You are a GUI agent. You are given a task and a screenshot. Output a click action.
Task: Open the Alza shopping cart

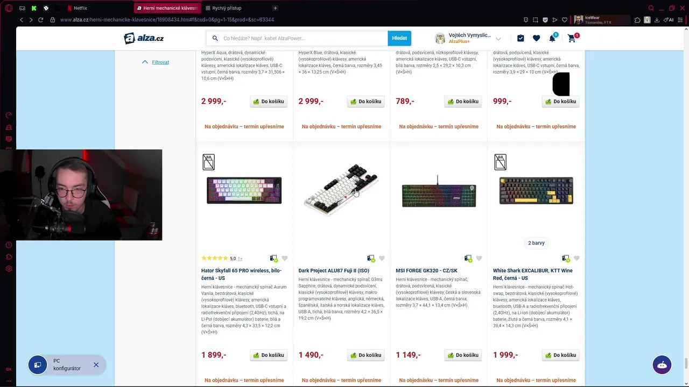coord(572,39)
